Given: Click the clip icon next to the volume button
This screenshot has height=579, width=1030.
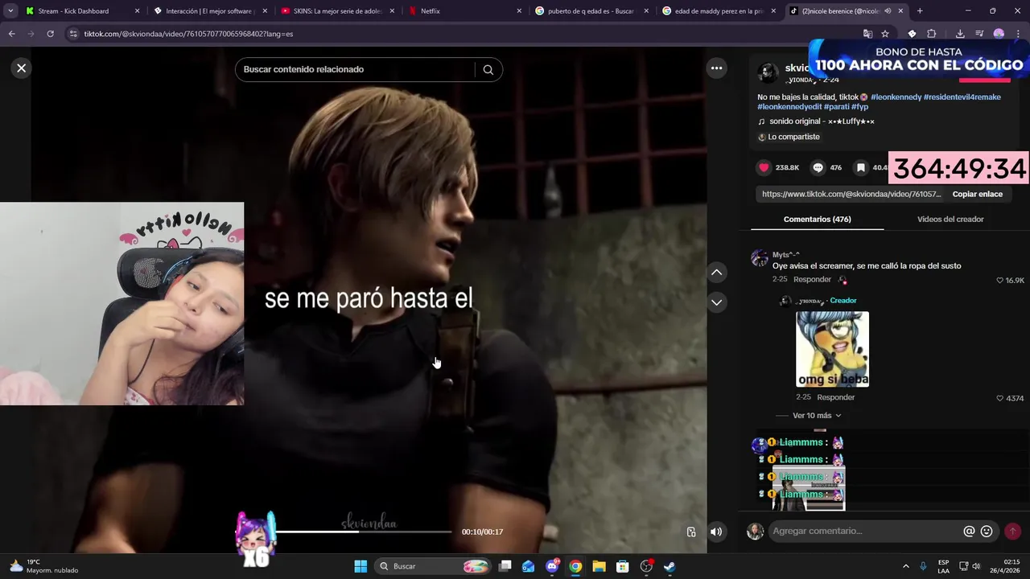Looking at the screenshot, I should coord(691,532).
